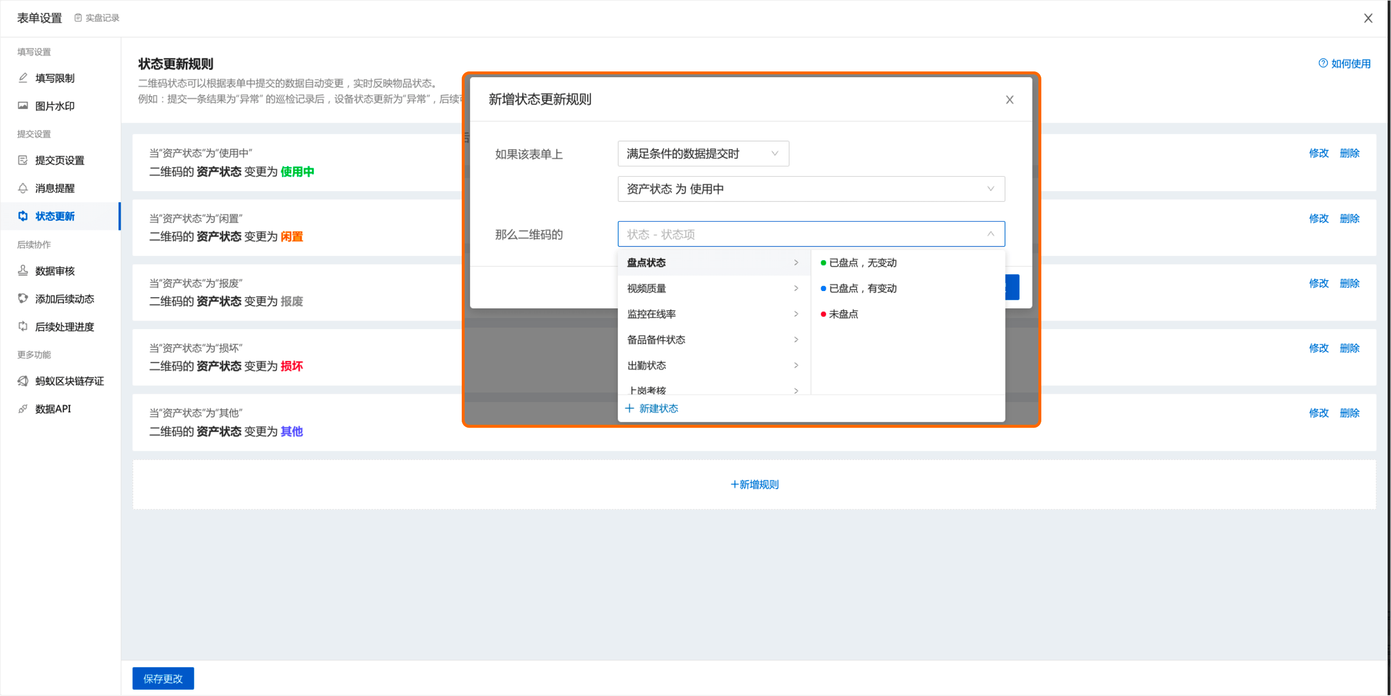
Task: Close the 新增状态更新规则 dialog
Action: (1009, 100)
